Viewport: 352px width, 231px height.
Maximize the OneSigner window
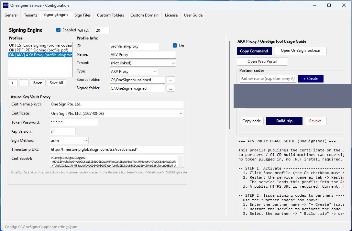tap(329, 5)
